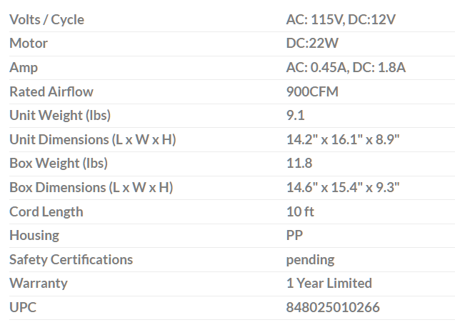
Task: Click the Rated Airflow label
Action: coord(51,91)
